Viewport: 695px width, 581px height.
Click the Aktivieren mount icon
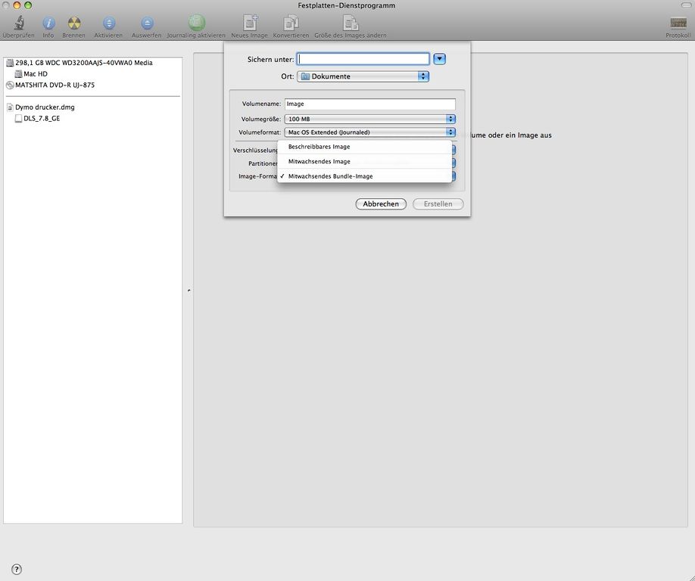click(109, 23)
